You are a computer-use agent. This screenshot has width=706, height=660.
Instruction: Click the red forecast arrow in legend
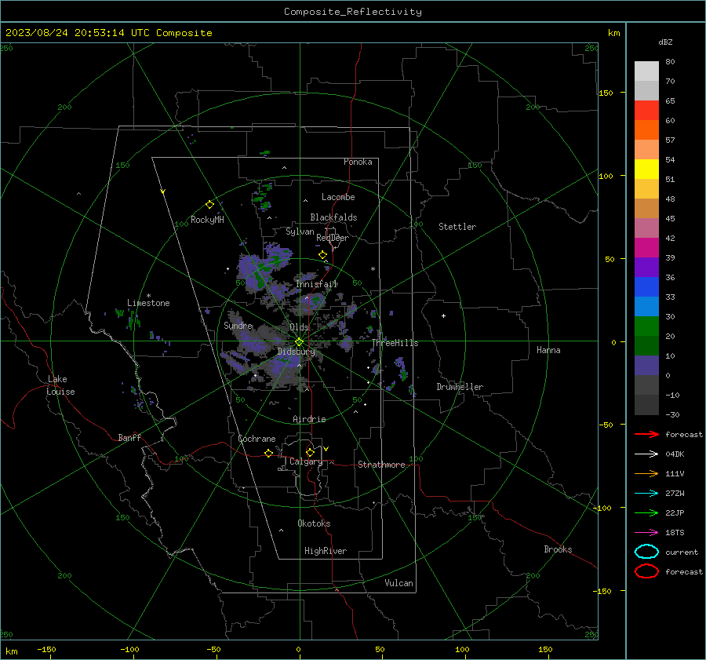[646, 434]
